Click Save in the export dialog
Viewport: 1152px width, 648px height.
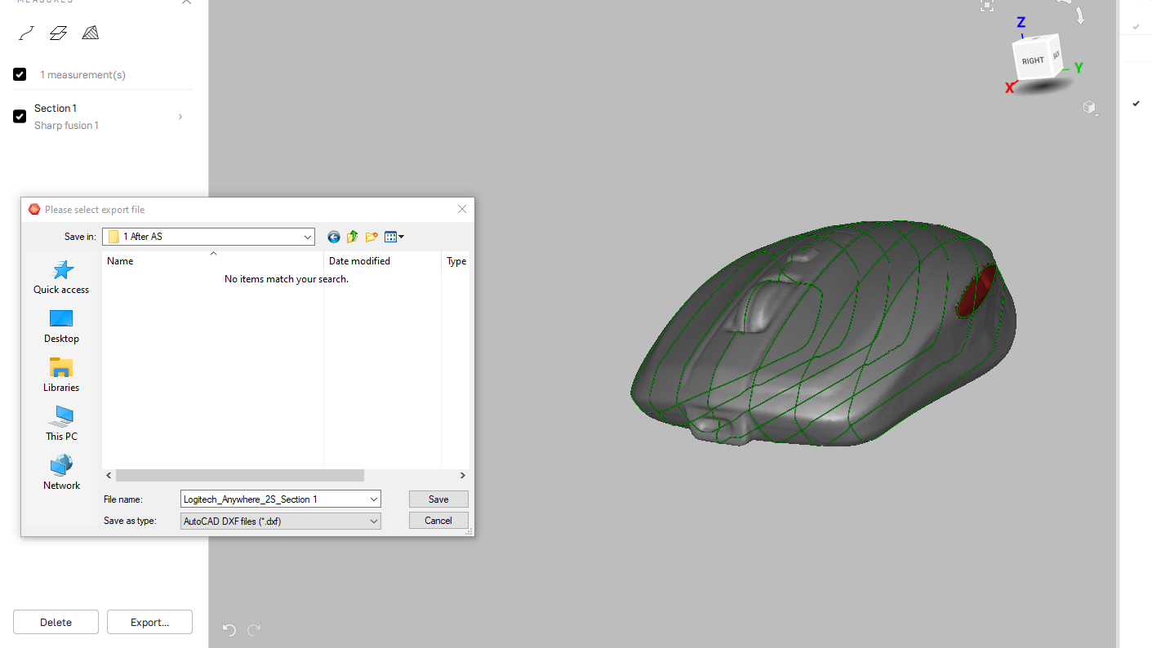[x=438, y=499]
